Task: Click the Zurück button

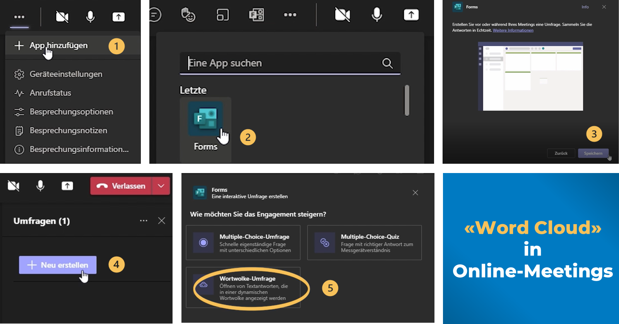Action: (561, 153)
